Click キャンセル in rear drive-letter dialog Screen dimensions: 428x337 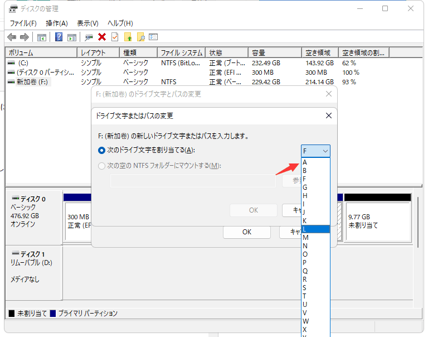click(x=290, y=232)
